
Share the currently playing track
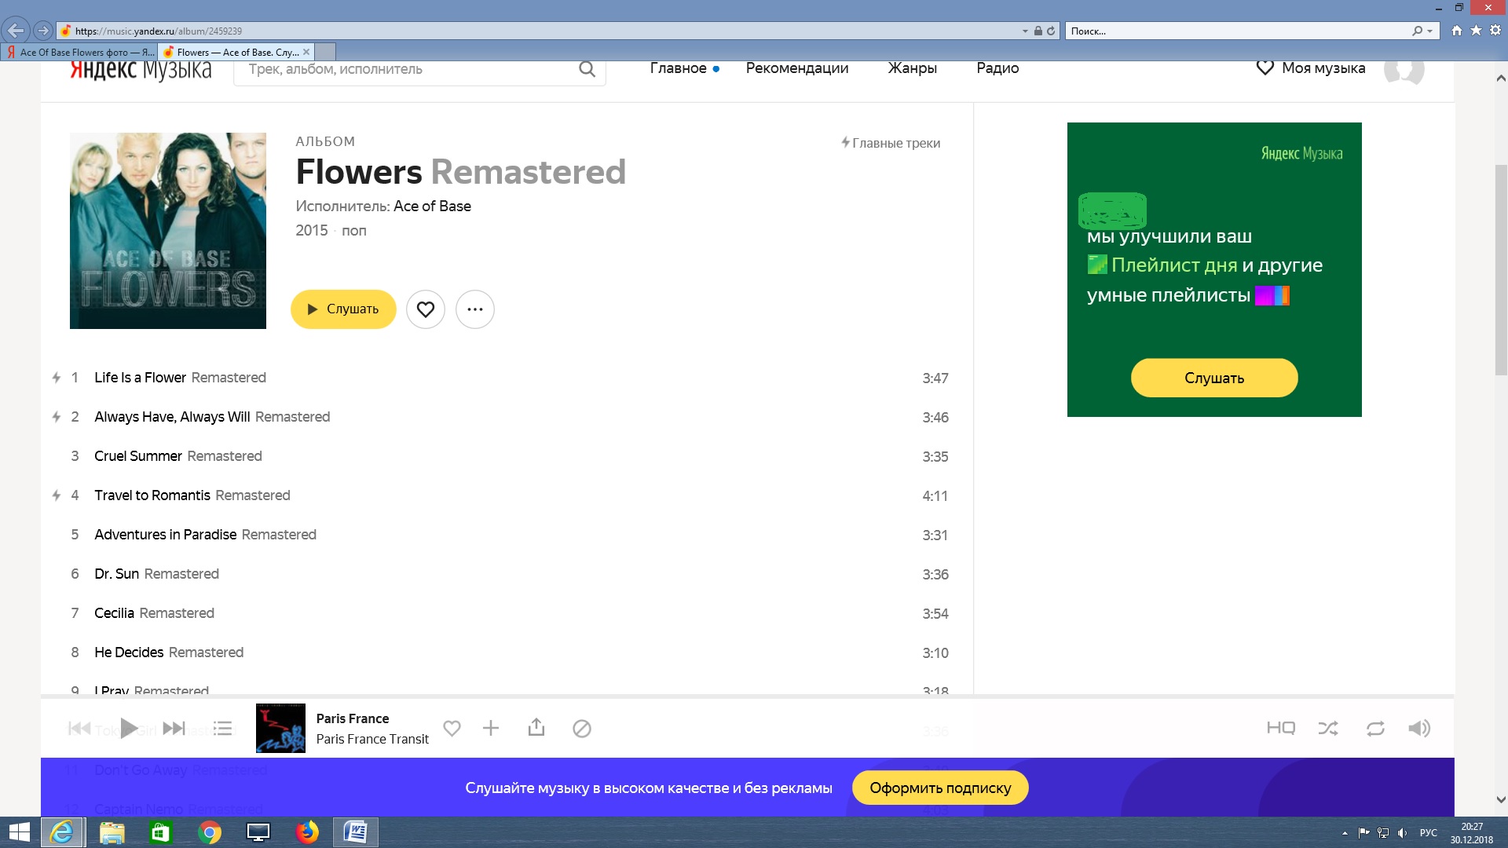coord(536,728)
